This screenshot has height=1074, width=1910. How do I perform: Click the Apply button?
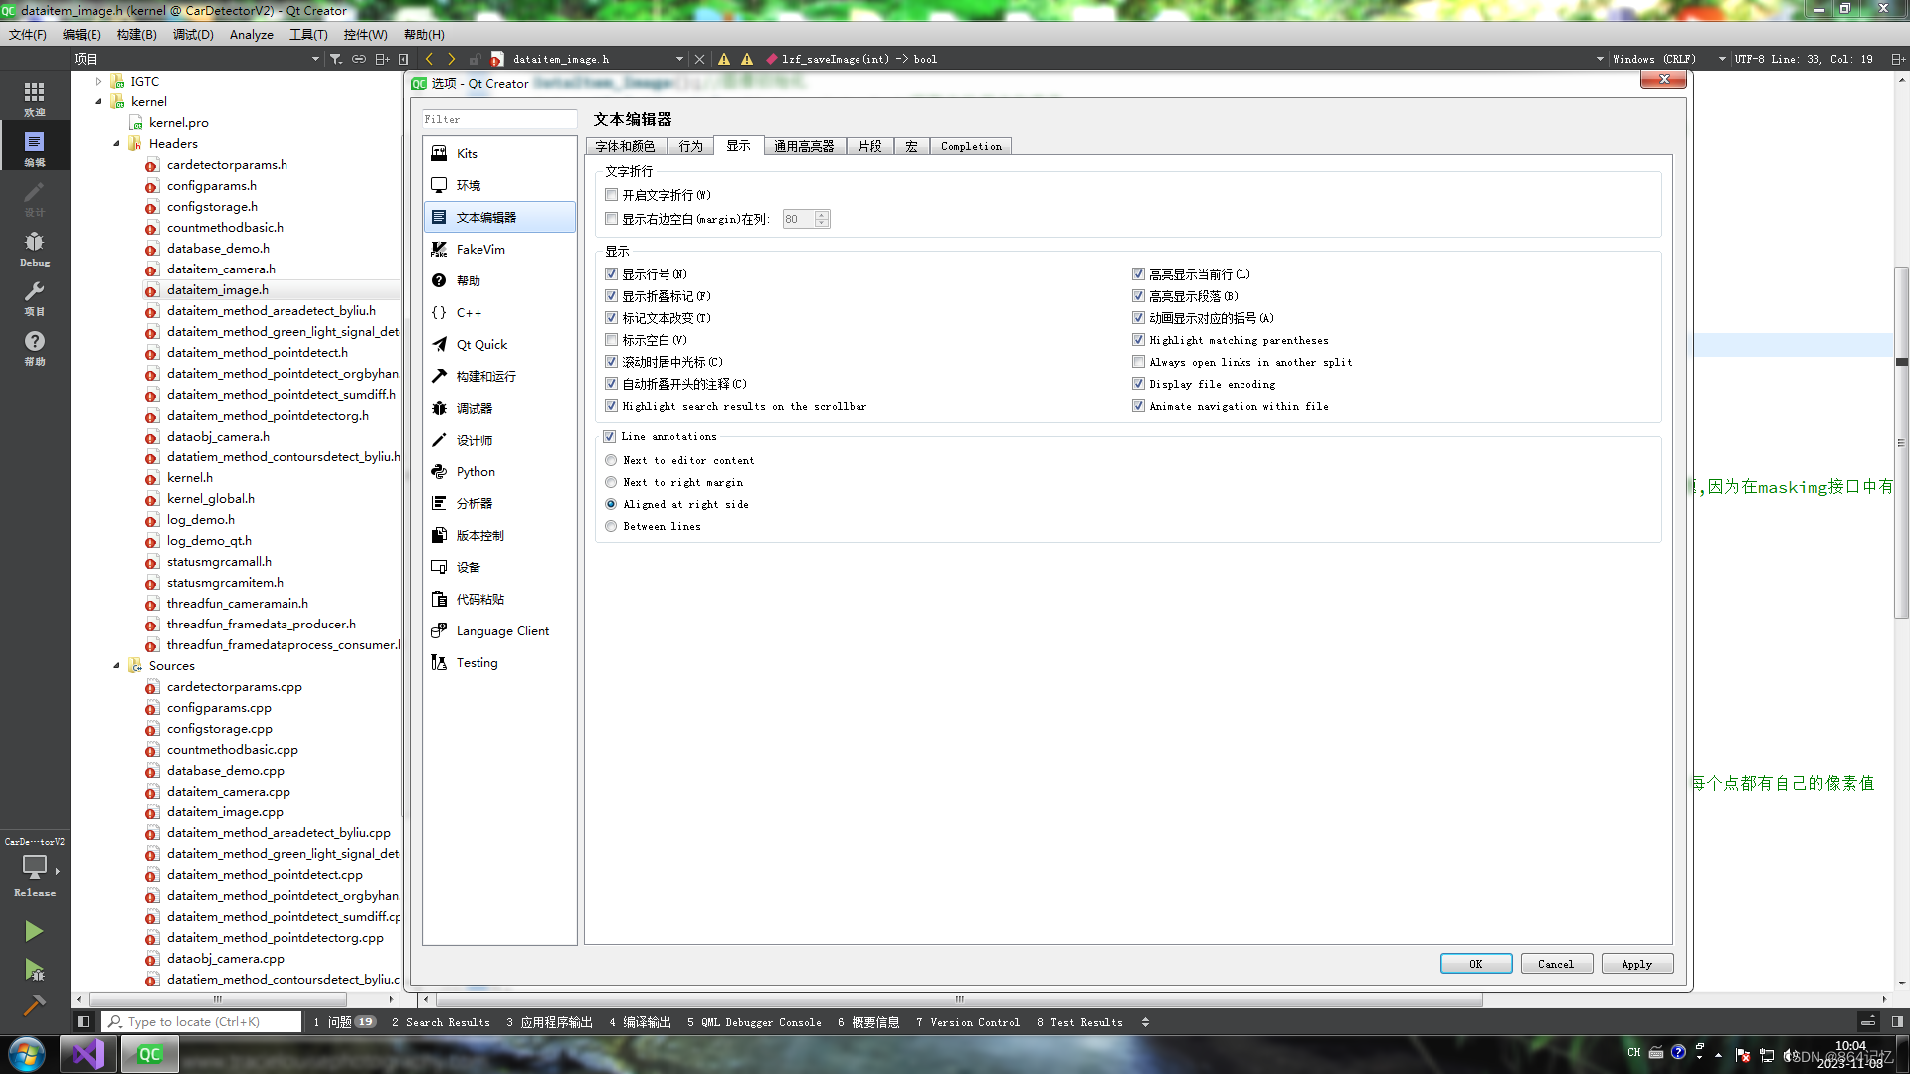pos(1637,963)
